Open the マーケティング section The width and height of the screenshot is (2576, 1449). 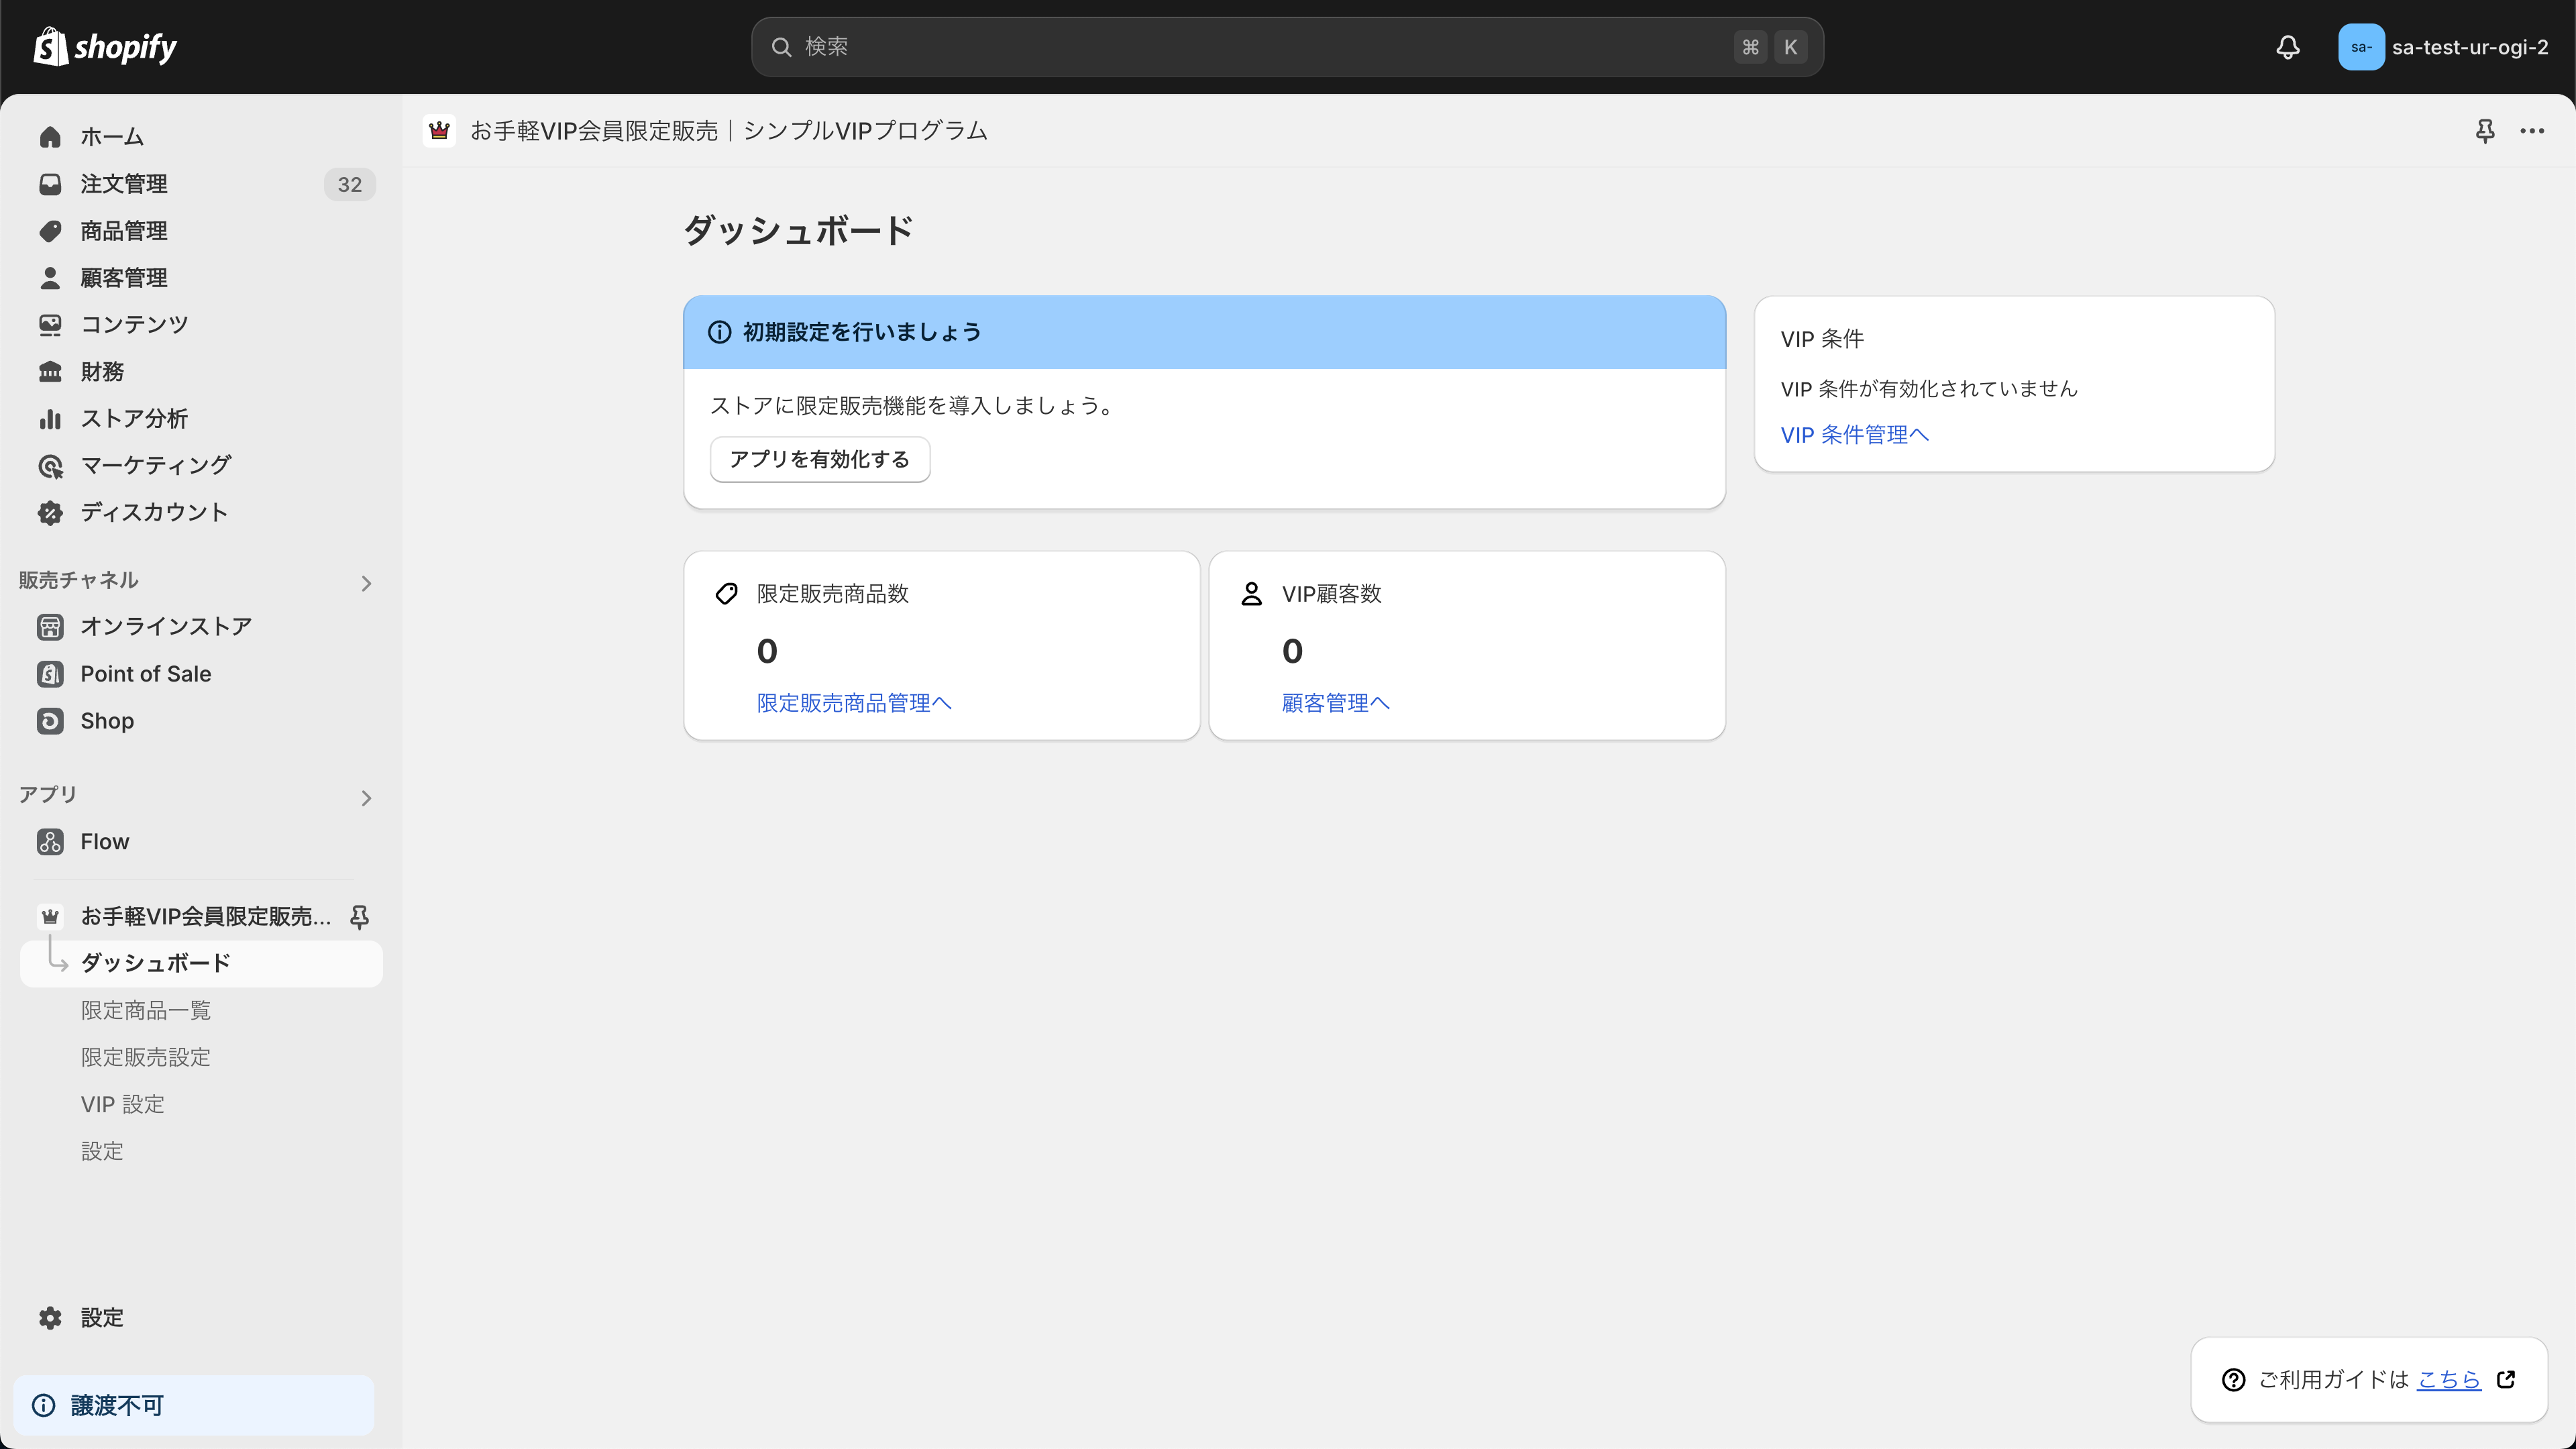coord(155,465)
